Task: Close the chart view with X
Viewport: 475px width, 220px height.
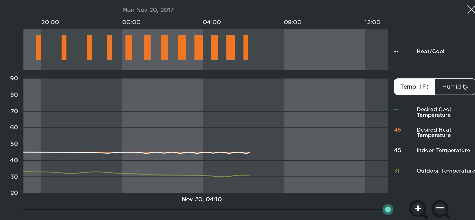Action: click(x=471, y=9)
